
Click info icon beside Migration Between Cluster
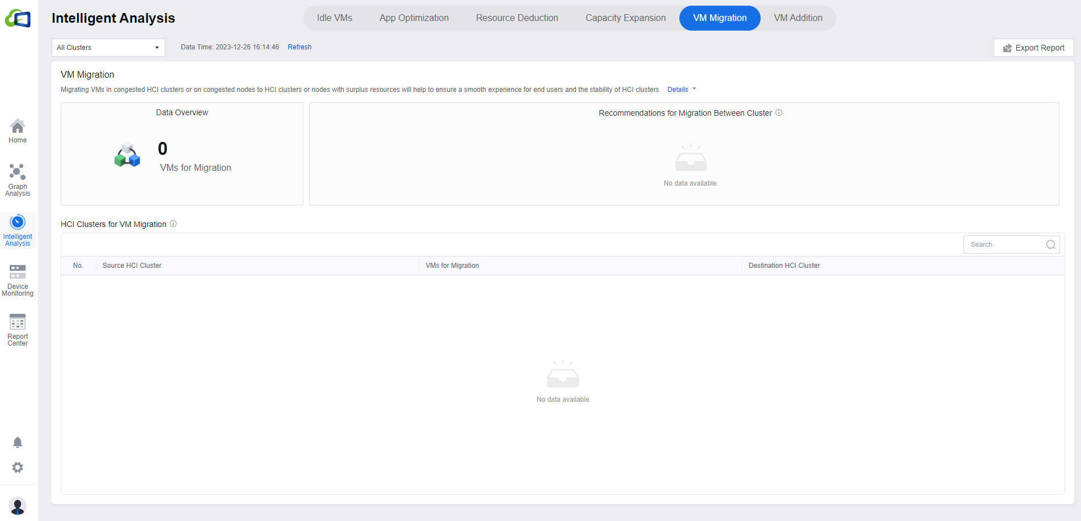pyautogui.click(x=779, y=112)
